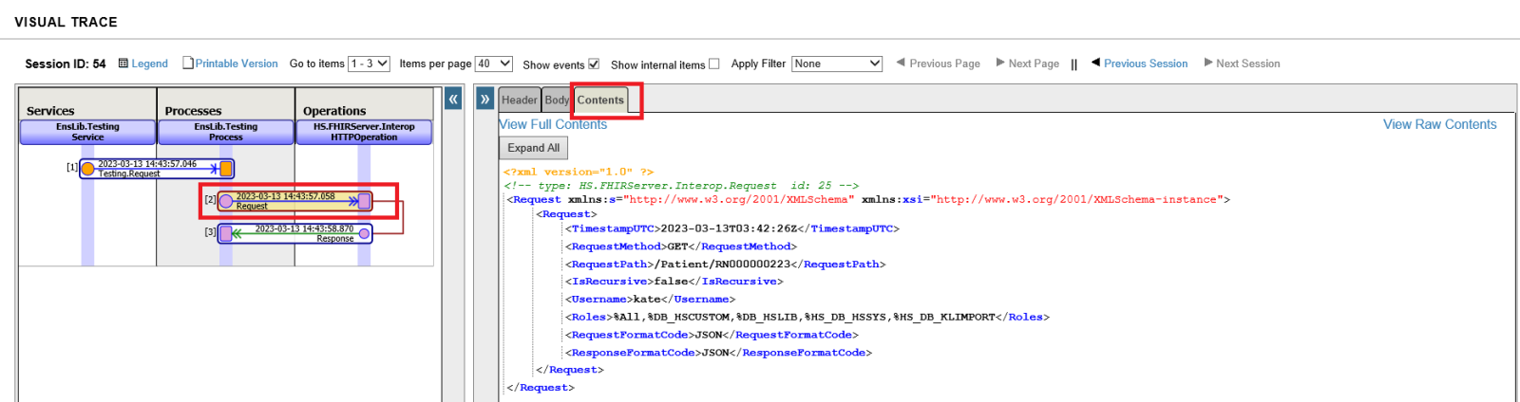
Task: Click the Printable Version page icon
Action: (x=188, y=64)
